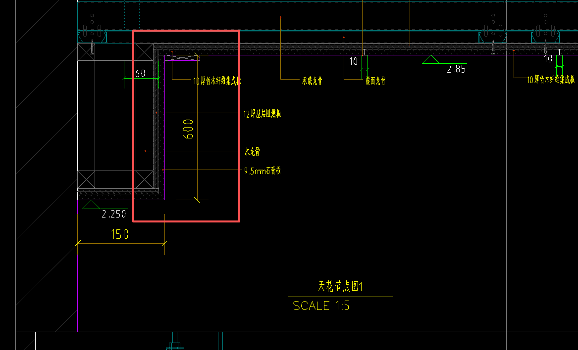
Task: Select the '2.250' elevation value
Action: tap(114, 214)
